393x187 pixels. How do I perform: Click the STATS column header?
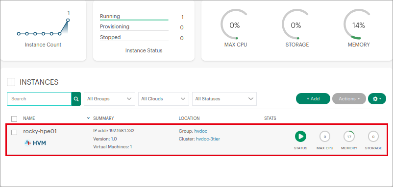click(x=270, y=118)
